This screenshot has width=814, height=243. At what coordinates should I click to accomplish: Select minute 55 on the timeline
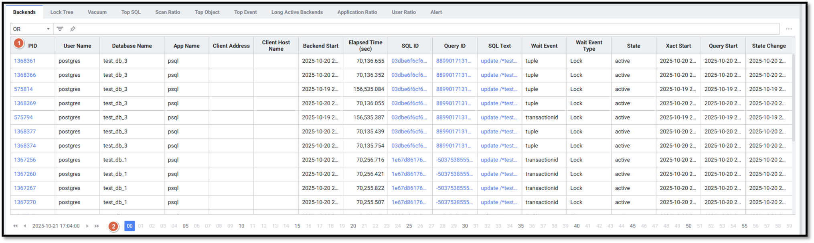[x=744, y=226]
